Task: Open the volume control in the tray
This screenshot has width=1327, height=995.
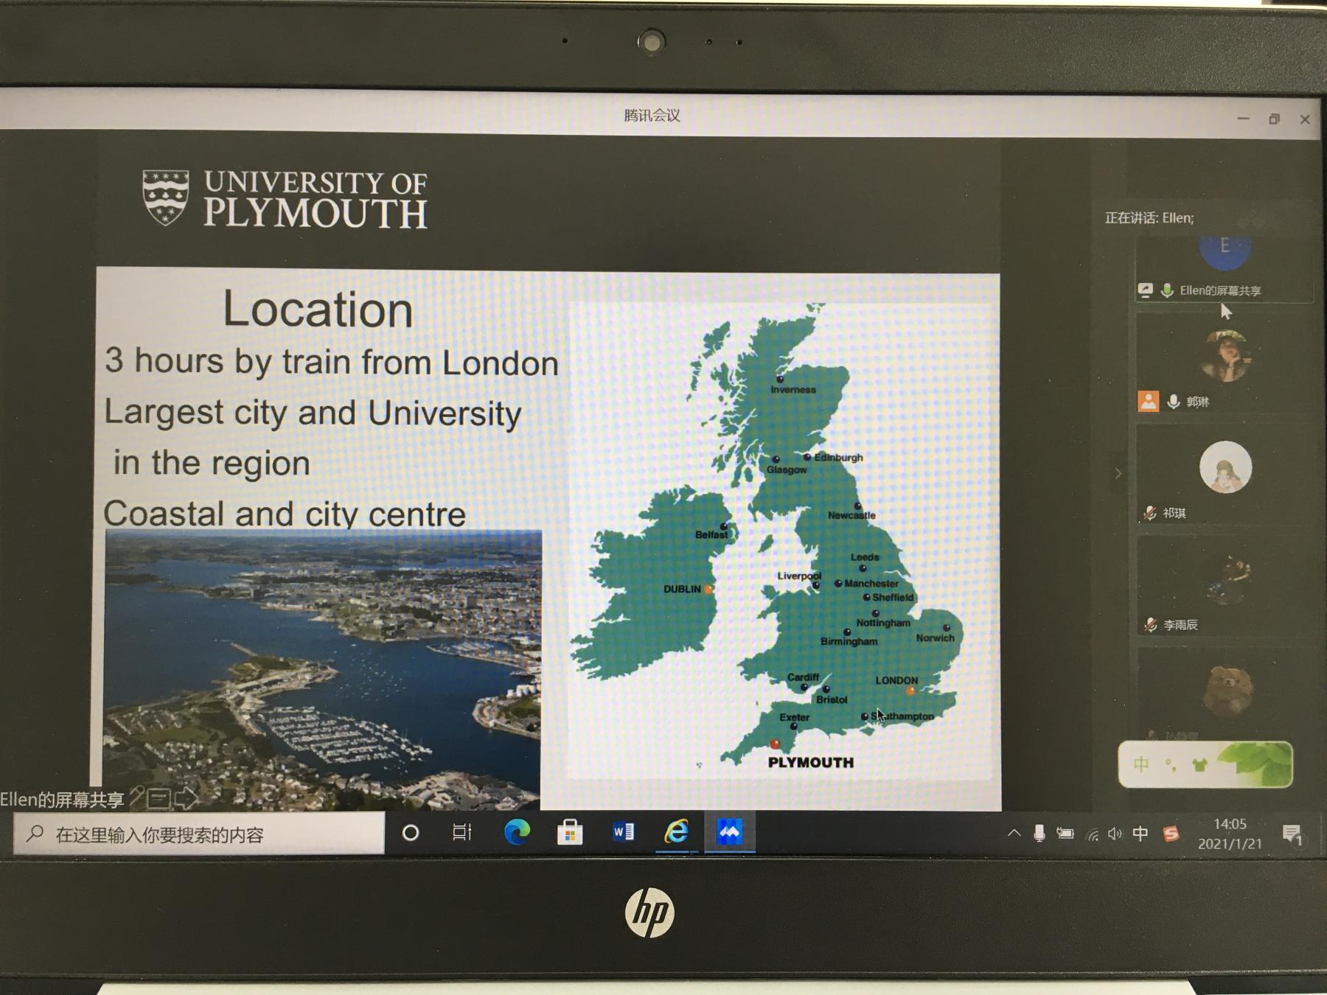Action: pyautogui.click(x=1115, y=834)
